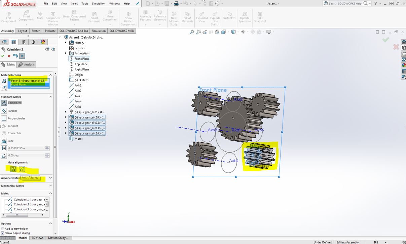Open the Simulation menu
The width and height of the screenshot is (406, 244).
click(99, 3)
